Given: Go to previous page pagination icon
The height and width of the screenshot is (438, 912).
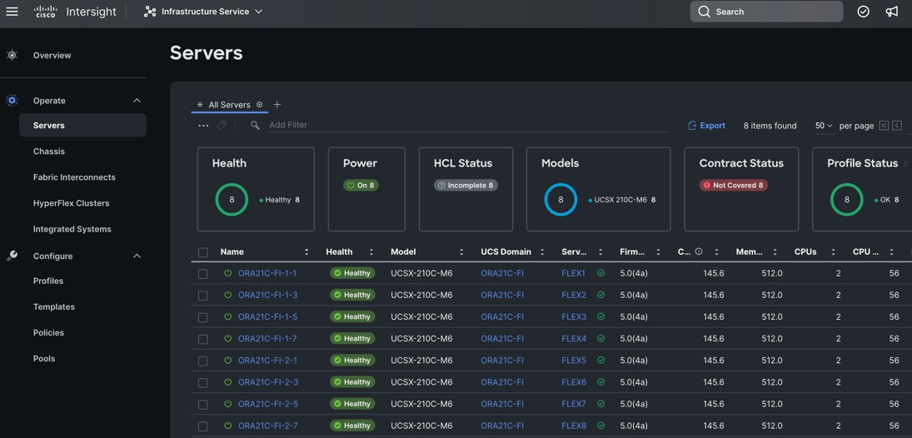Looking at the screenshot, I should tap(897, 126).
